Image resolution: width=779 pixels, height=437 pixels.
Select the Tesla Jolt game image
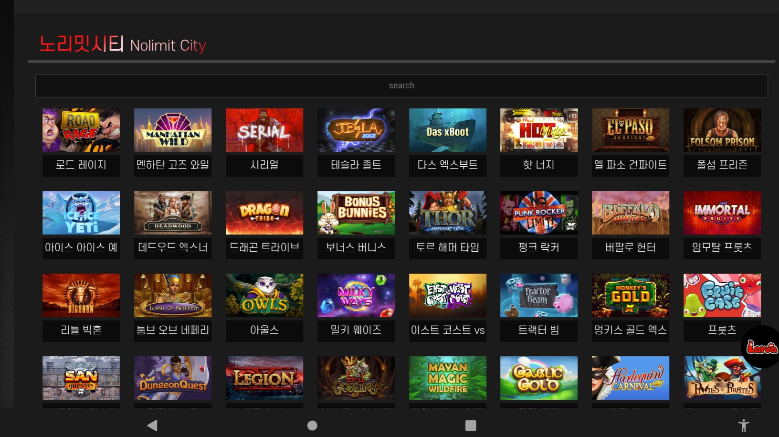pyautogui.click(x=356, y=130)
